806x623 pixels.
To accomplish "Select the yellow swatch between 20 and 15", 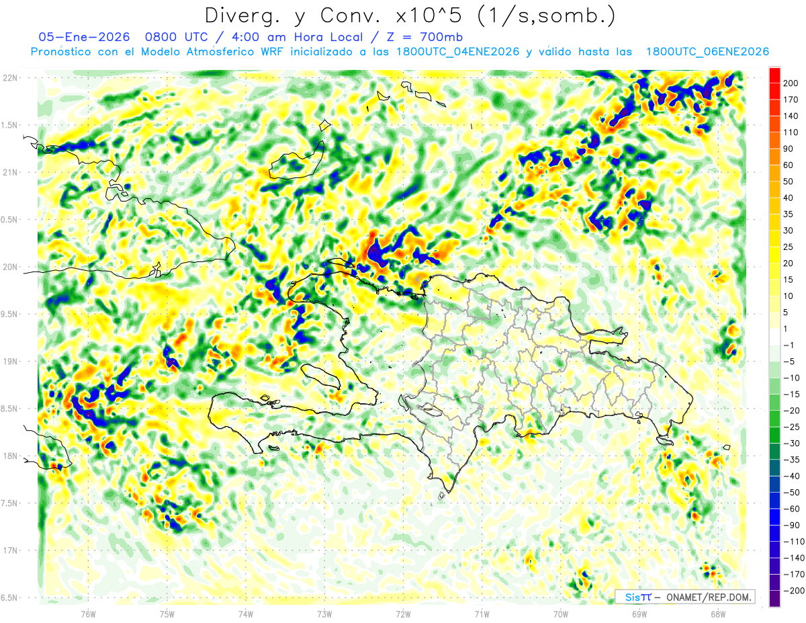I will coord(774,272).
